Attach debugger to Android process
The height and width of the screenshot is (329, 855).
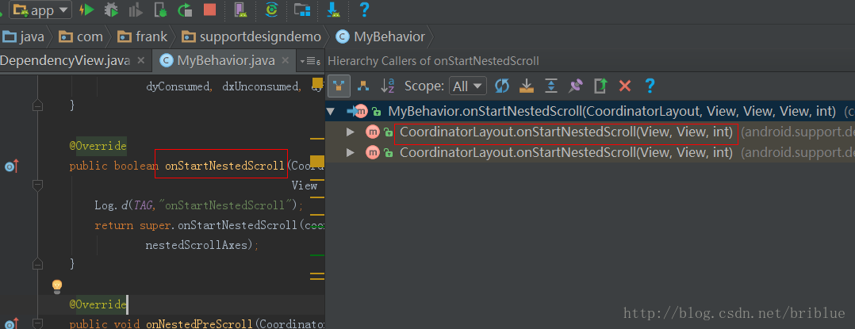[160, 10]
